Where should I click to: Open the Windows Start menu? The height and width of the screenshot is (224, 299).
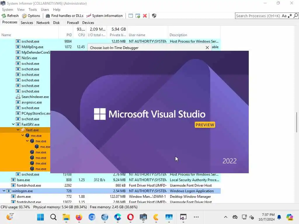pyautogui.click(x=40, y=217)
